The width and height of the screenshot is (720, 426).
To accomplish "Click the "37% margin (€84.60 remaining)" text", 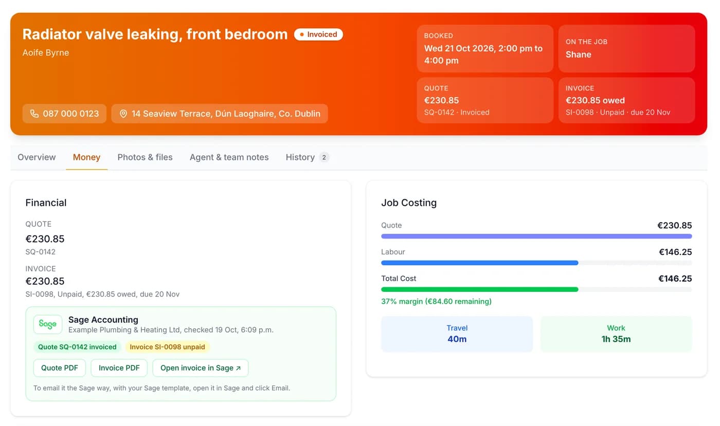I will pos(436,302).
